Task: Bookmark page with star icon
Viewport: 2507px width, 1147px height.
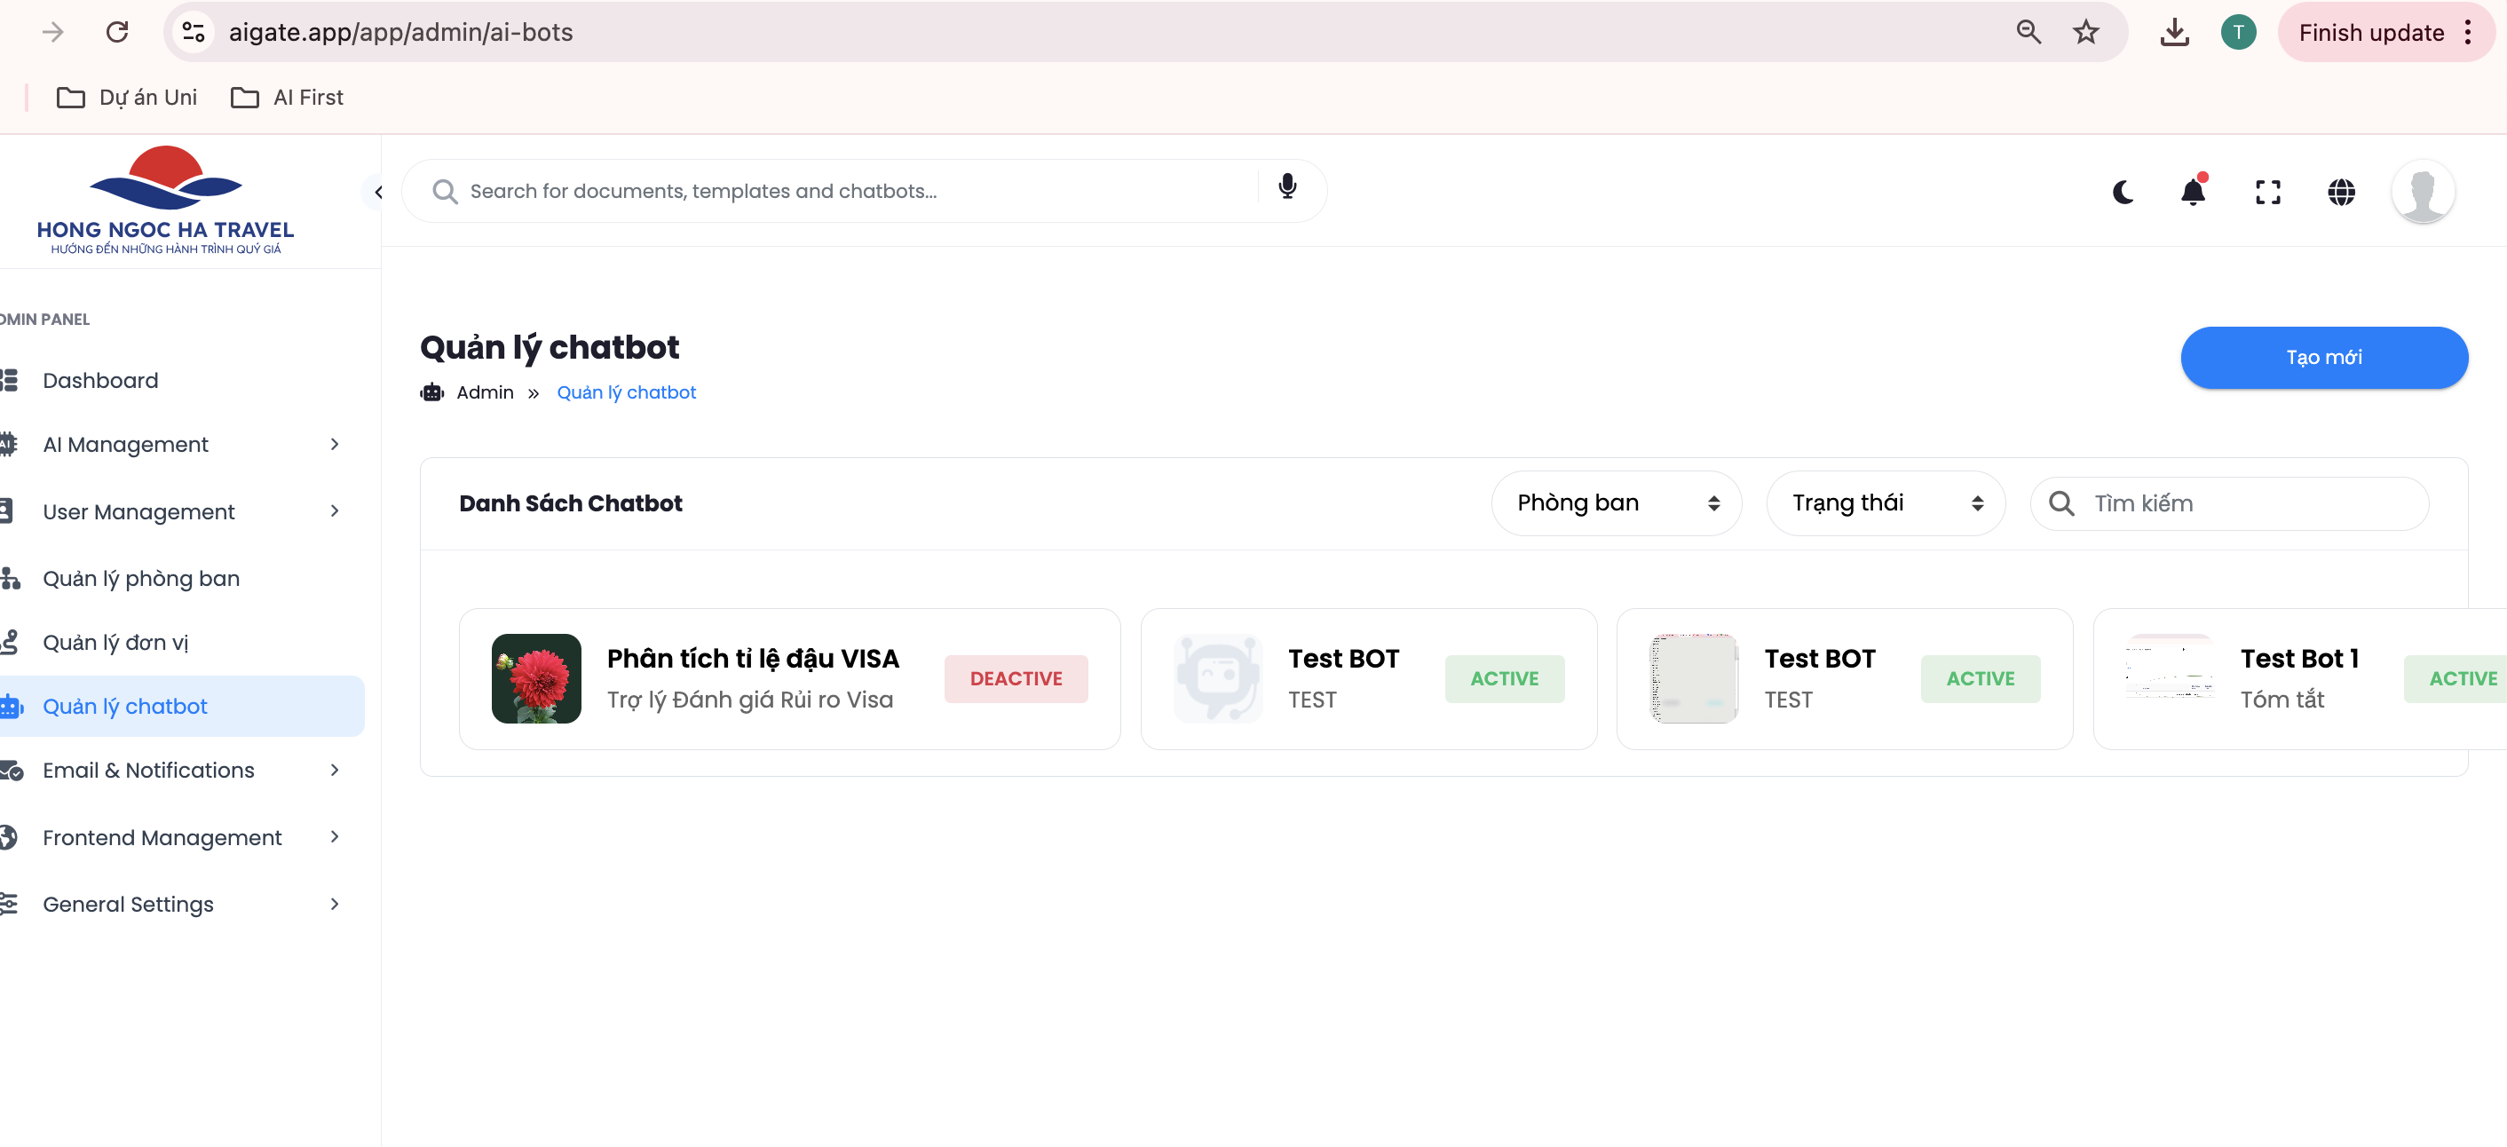Action: pyautogui.click(x=2085, y=32)
